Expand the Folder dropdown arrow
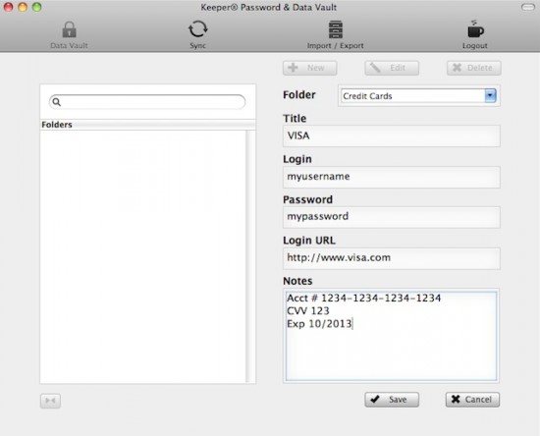 pos(490,95)
